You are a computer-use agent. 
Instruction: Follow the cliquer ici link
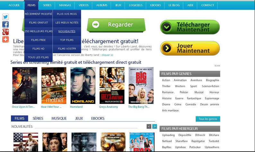coord(107,55)
